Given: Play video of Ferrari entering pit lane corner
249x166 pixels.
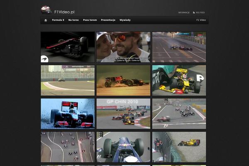Looking at the screenshot, I should click(179, 114).
